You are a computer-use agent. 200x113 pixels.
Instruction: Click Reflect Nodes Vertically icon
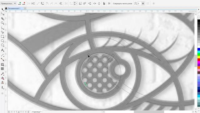click(x=99, y=3)
